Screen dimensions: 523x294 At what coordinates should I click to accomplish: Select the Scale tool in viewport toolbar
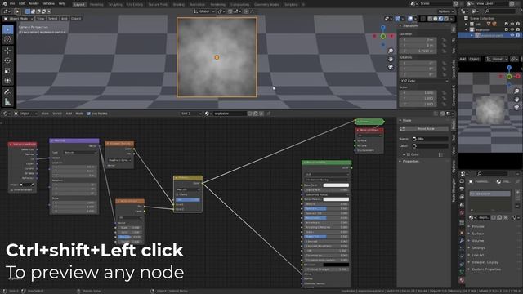click(7, 71)
